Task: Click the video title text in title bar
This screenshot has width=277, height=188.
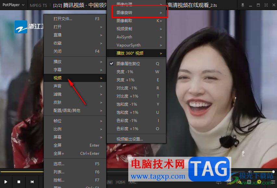Action: coord(135,5)
